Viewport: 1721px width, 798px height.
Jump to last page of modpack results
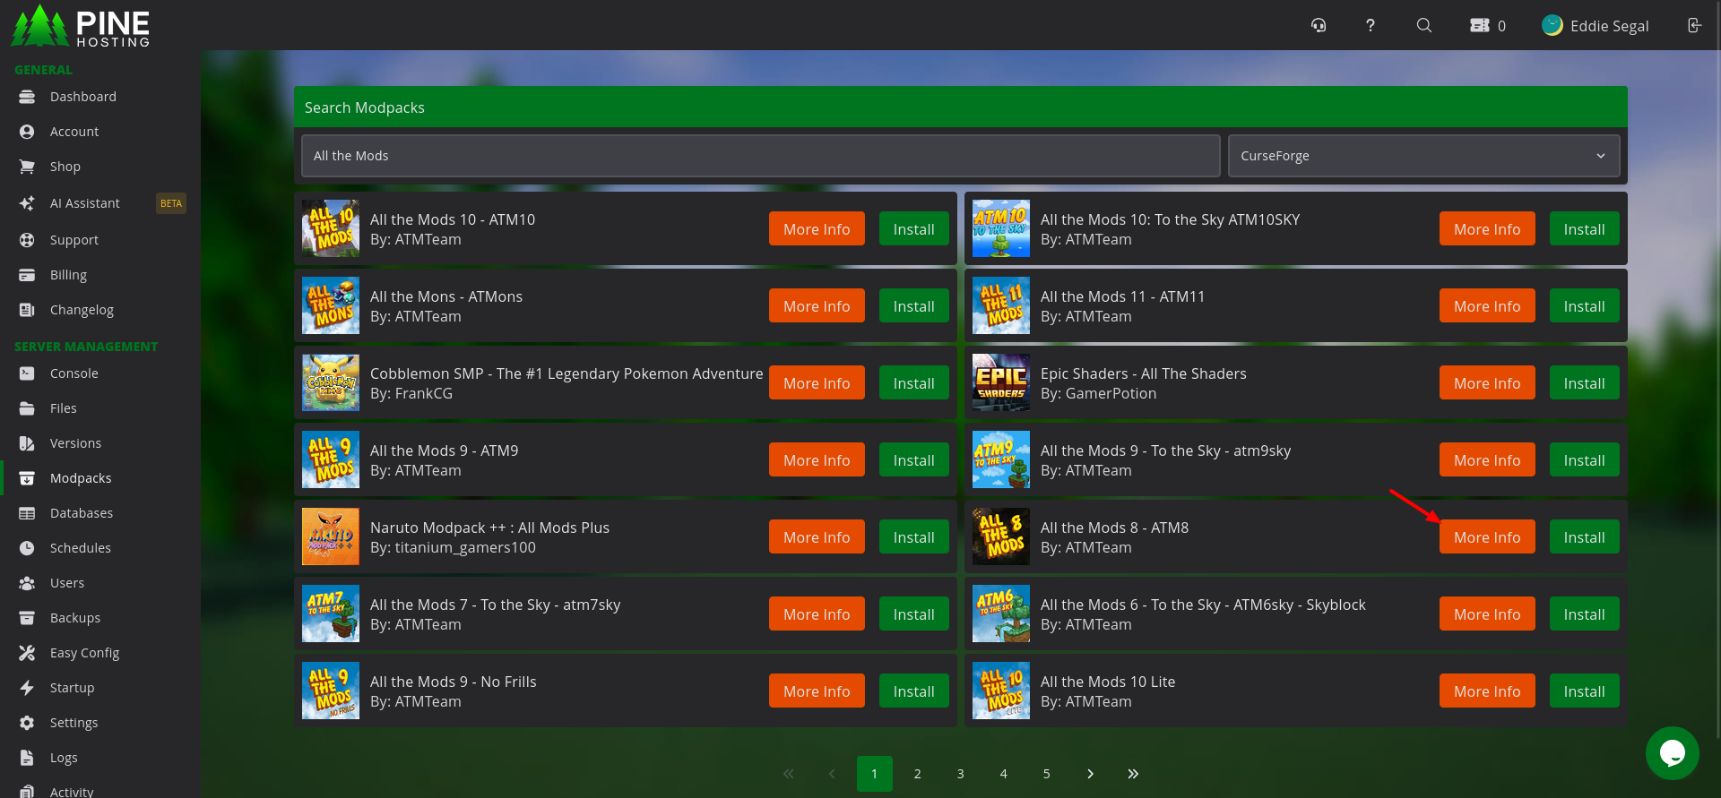pyautogui.click(x=1133, y=774)
